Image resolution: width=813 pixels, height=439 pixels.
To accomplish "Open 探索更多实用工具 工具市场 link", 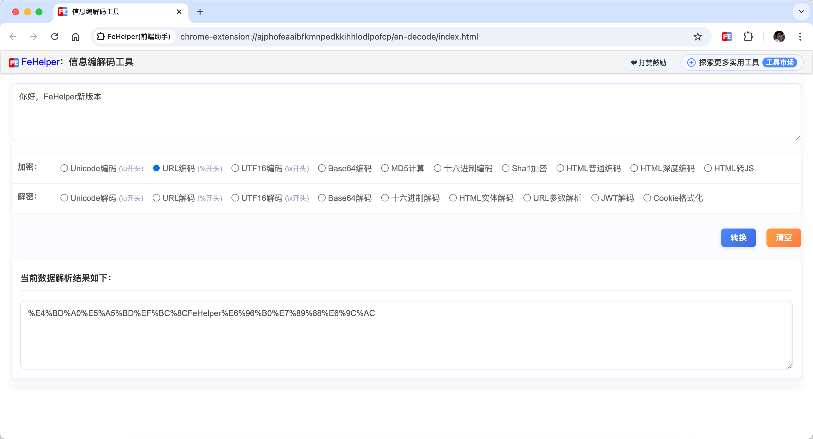I will coord(742,63).
